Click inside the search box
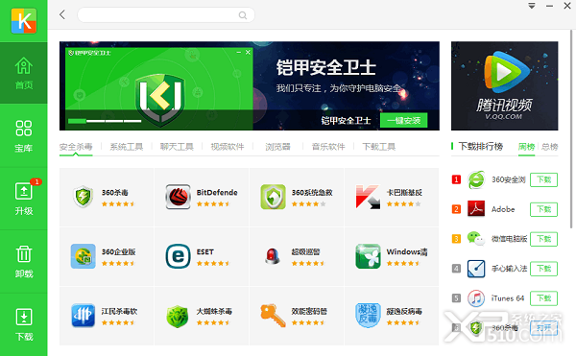Image resolution: width=576 pixels, height=356 pixels. tap(166, 15)
